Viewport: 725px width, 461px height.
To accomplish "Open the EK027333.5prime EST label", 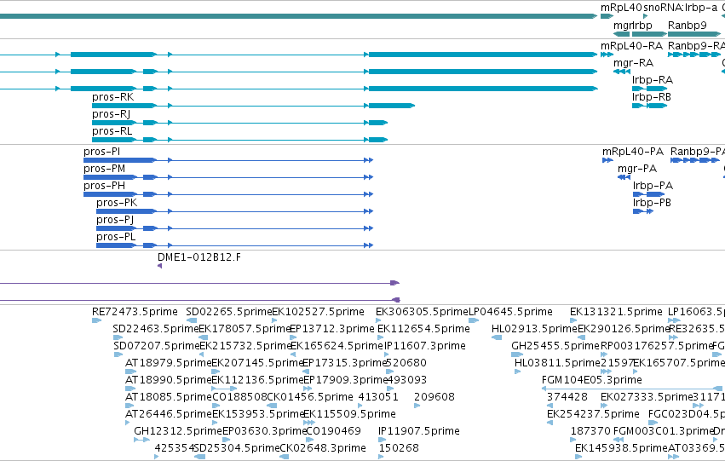I will click(x=647, y=397).
